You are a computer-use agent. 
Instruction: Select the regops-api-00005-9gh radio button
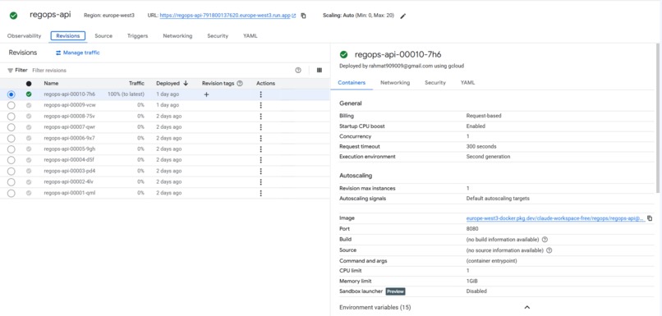[11, 149]
